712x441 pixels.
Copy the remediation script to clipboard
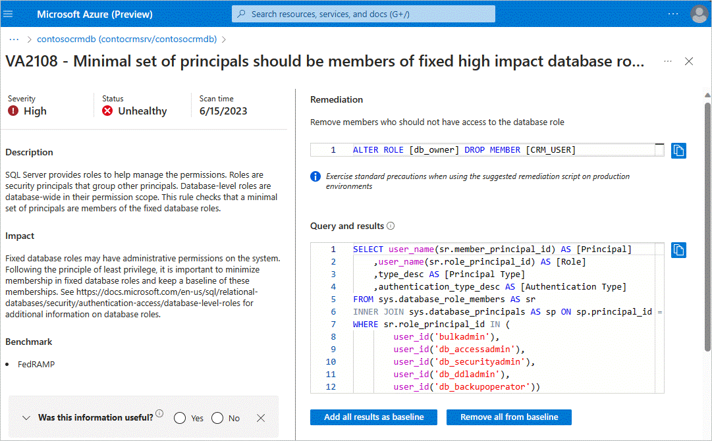678,151
